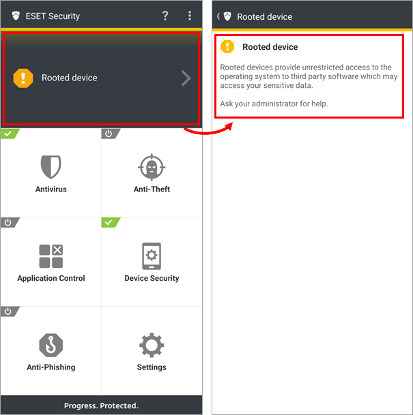This screenshot has height=415, width=413.
Task: Open the Anti-Theft target icon
Action: 152,167
